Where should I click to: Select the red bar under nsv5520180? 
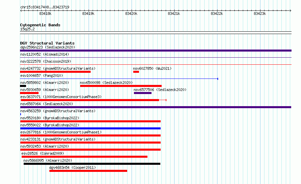click(x=90, y=121)
